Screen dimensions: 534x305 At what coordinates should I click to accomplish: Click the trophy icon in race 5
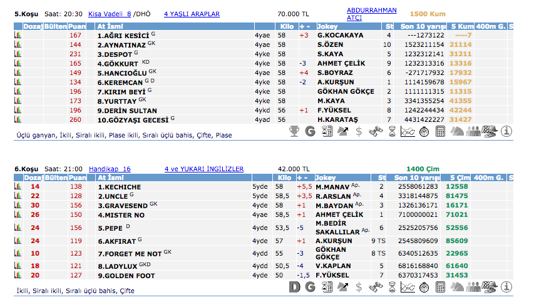(294, 131)
